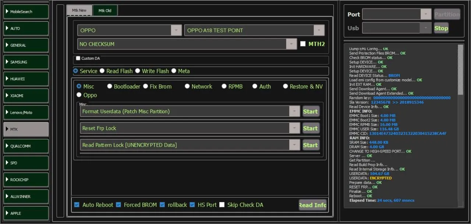Open the OPPO A18 TEST POINT model dropdown
The image size is (471, 224).
coord(319,30)
